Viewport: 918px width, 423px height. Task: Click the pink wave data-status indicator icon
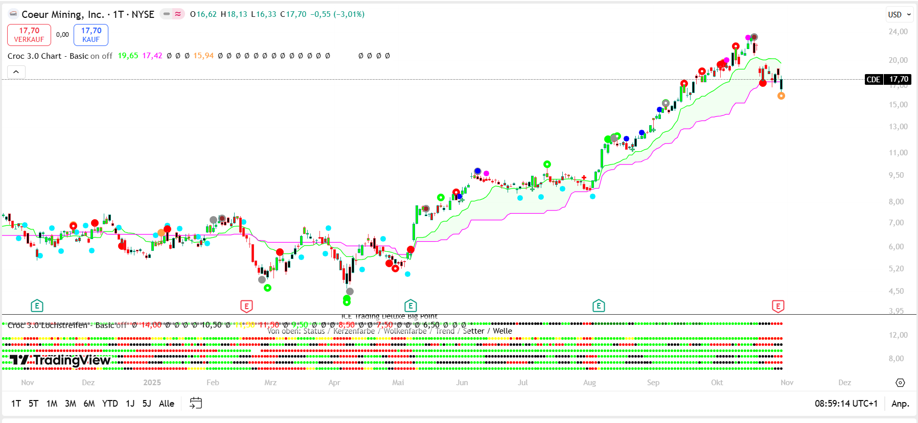[x=178, y=14]
